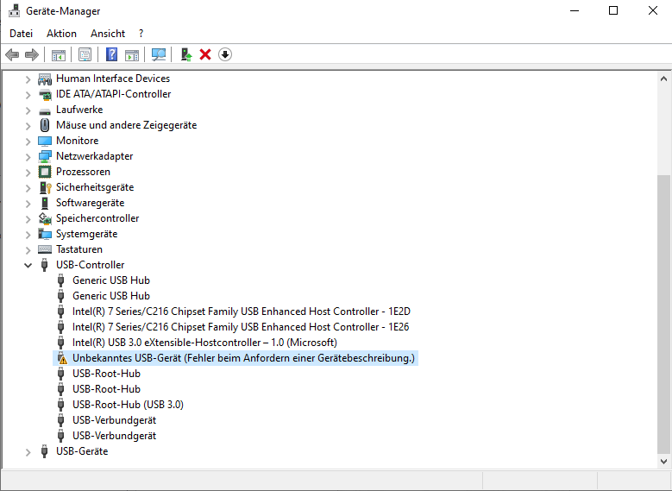Open the Properties sheet toolbar icon
This screenshot has height=491, width=672.
point(85,55)
